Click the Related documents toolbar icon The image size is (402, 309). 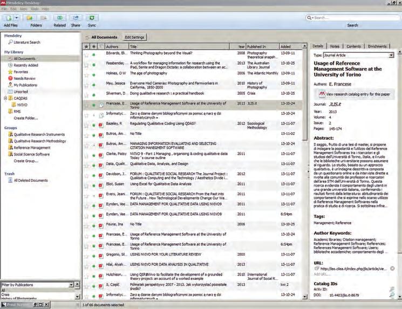point(60,18)
